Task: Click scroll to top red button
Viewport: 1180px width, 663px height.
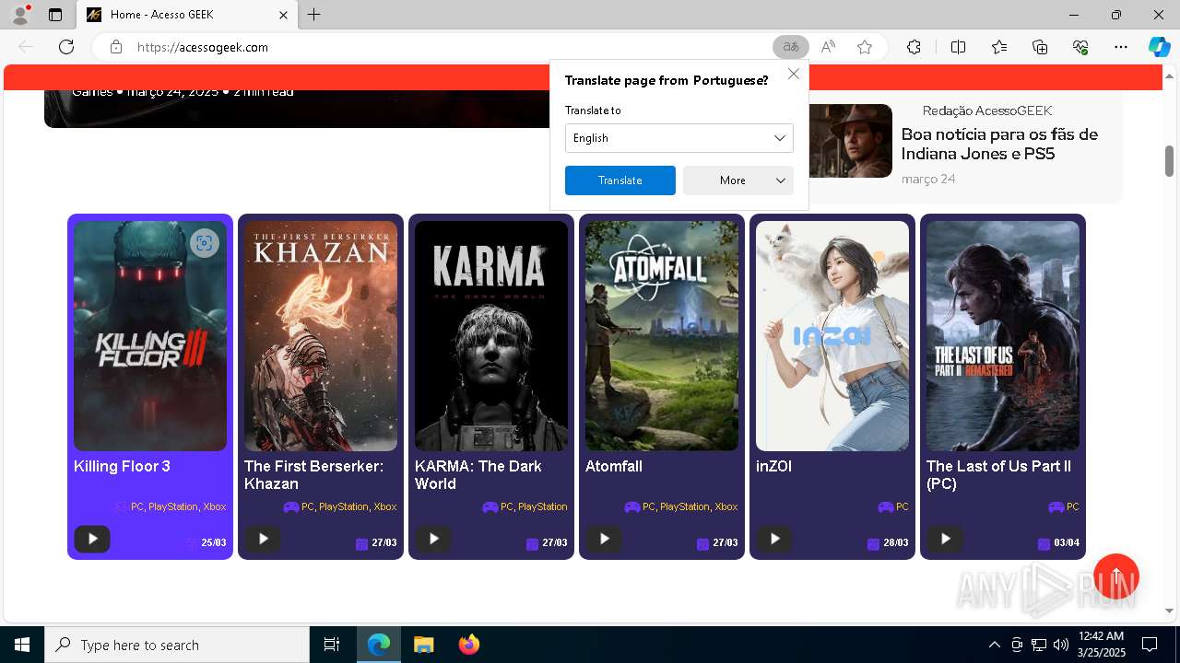Action: point(1116,576)
